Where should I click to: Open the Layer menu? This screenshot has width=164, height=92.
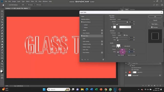click(x=19, y=2)
